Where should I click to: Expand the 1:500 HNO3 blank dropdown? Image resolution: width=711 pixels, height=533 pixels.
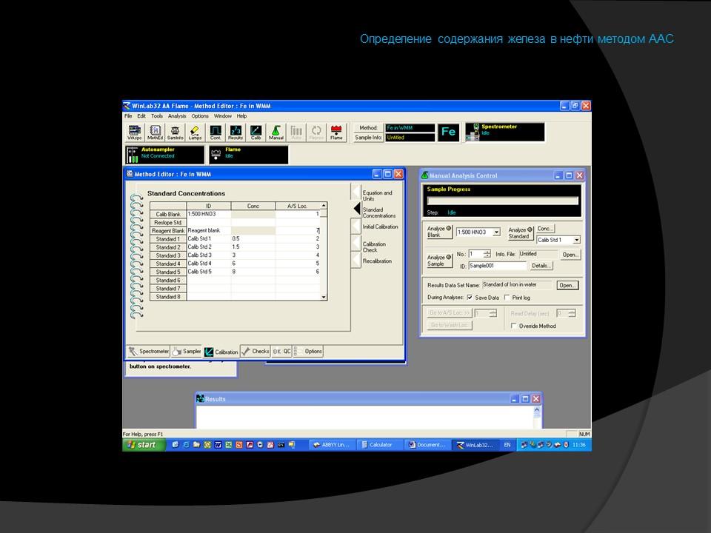point(496,232)
